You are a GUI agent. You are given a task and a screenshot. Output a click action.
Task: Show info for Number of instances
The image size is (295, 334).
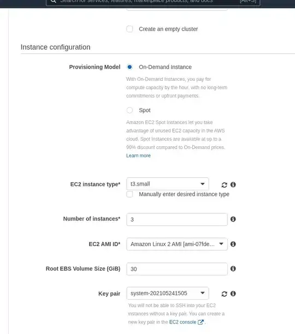(233, 219)
